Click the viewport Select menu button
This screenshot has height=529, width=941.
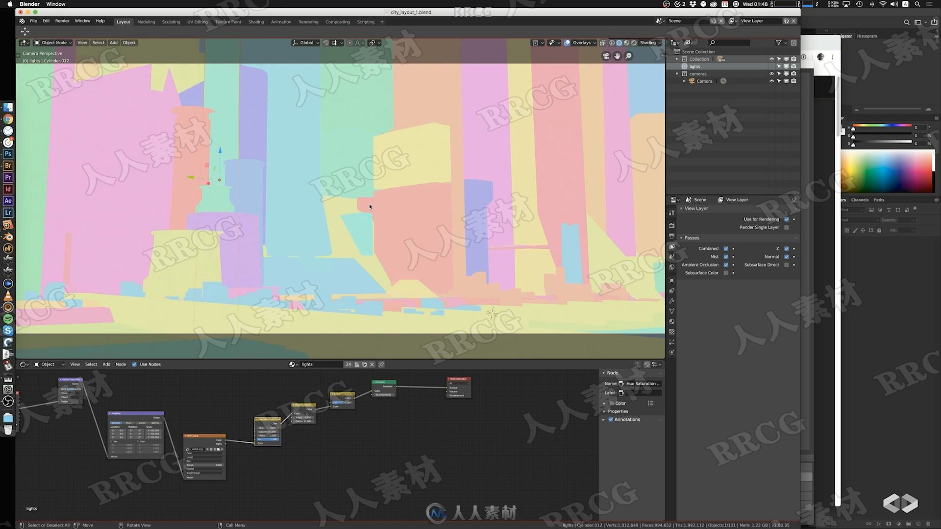[98, 43]
